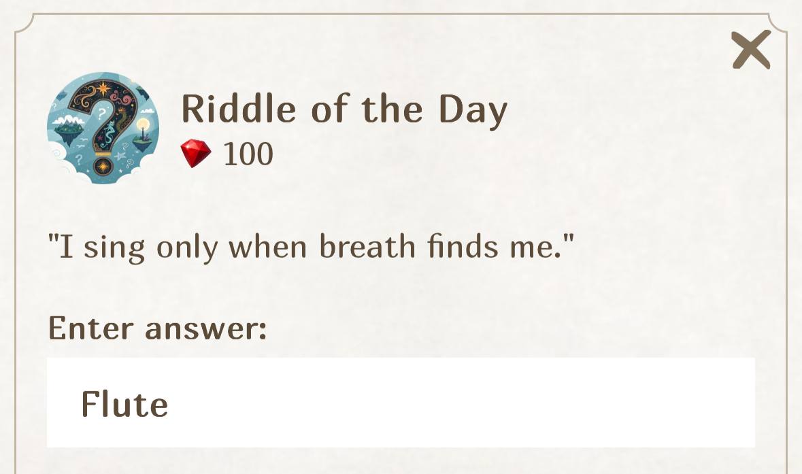Viewport: 802px width, 474px height.
Task: Click the word "Day" in the title
Action: [x=472, y=110]
